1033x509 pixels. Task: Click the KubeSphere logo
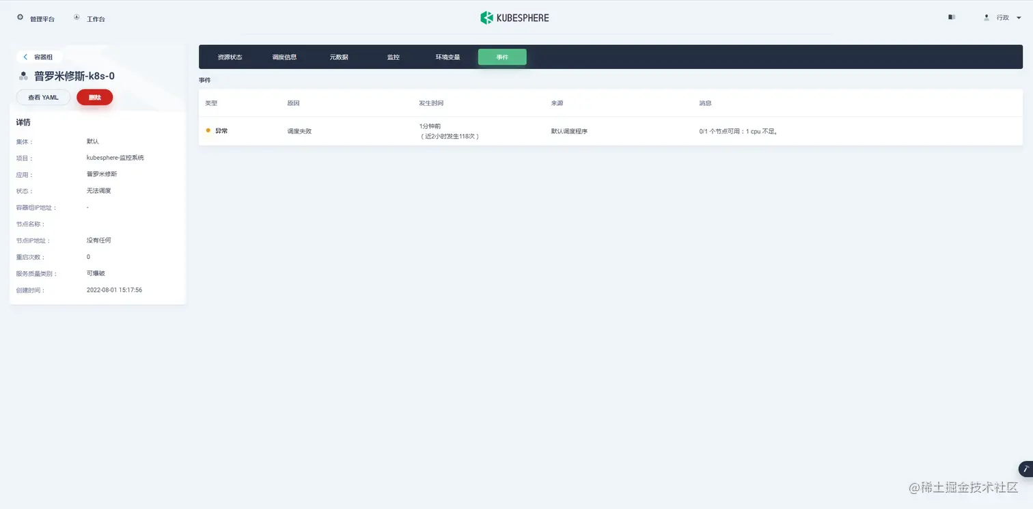coord(514,18)
